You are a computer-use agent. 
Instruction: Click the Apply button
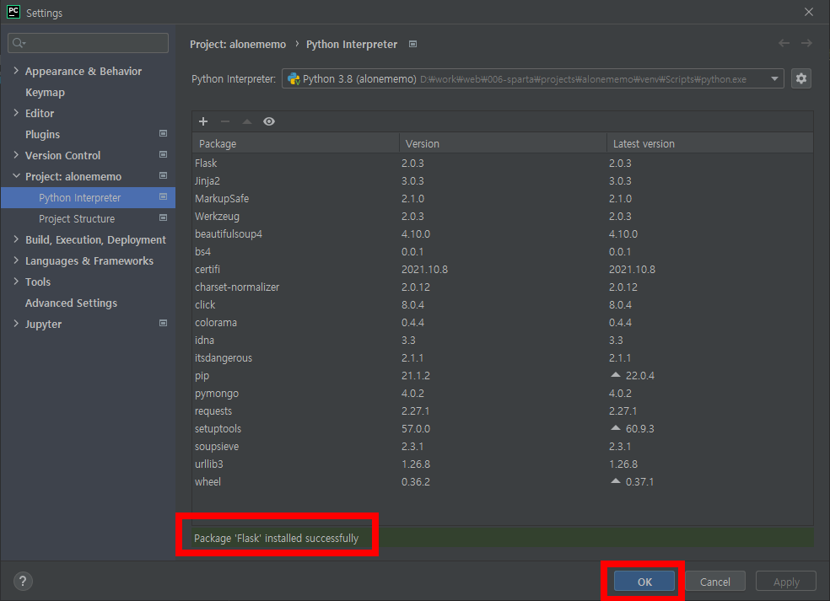click(x=786, y=582)
